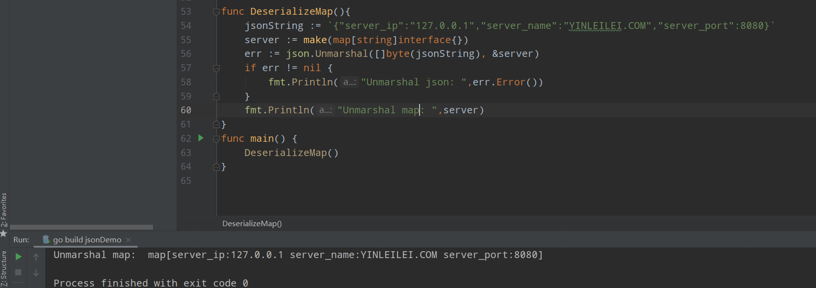Click json.Unmarshal call on line 56
Screen dimensions: 816x288
coord(327,53)
